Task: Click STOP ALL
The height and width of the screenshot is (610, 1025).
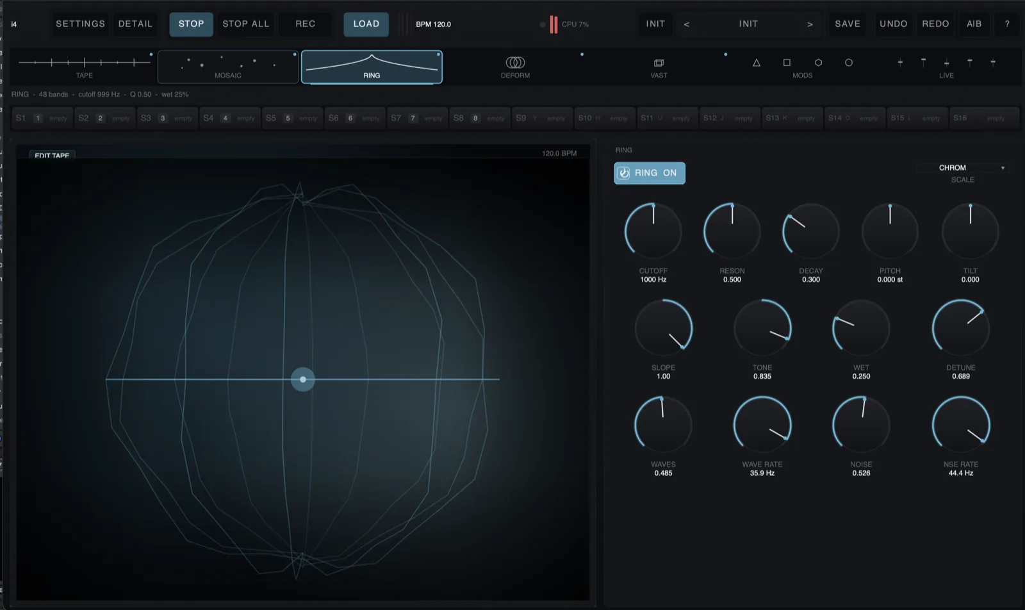Action: tap(246, 24)
